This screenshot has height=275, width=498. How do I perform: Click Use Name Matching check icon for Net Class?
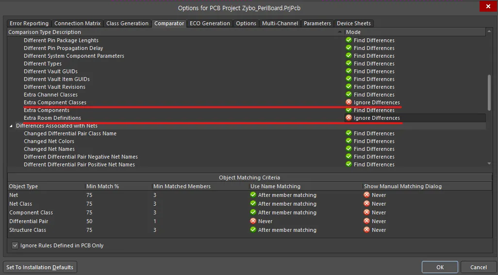(x=253, y=203)
